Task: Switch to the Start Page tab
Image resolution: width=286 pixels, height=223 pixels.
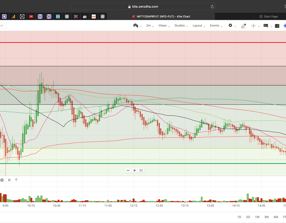Action: pyautogui.click(x=268, y=16)
